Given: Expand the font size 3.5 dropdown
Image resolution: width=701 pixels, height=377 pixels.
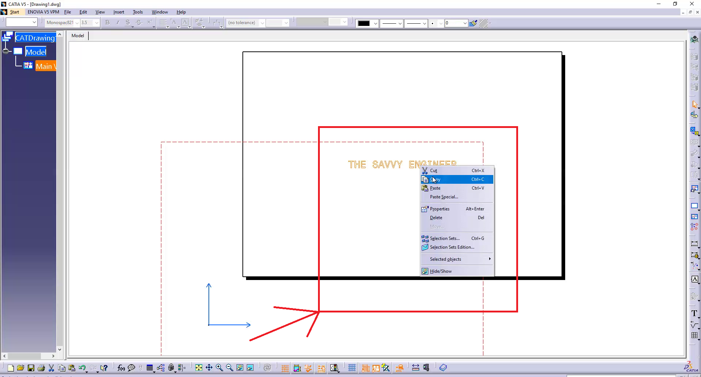Looking at the screenshot, I should pyautogui.click(x=96, y=23).
